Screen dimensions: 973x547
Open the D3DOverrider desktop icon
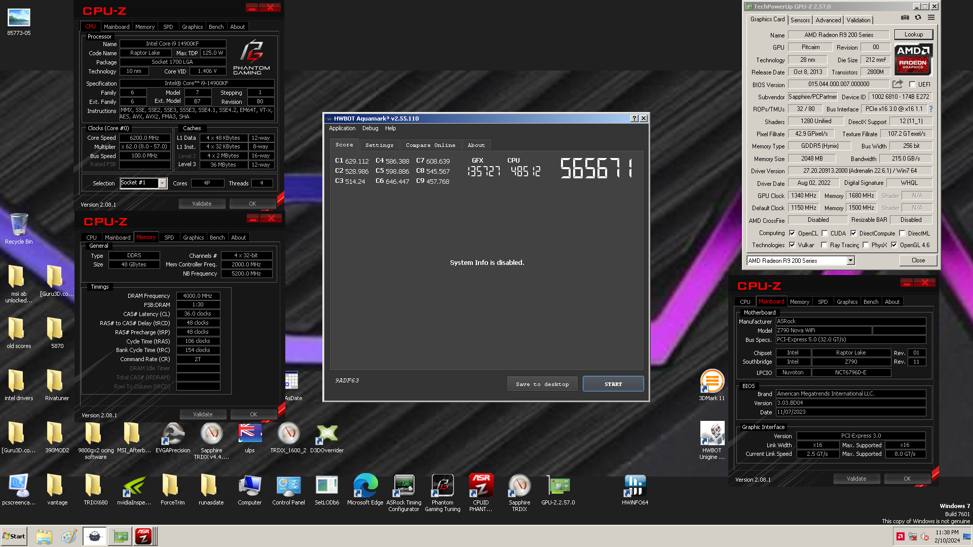pyautogui.click(x=327, y=438)
